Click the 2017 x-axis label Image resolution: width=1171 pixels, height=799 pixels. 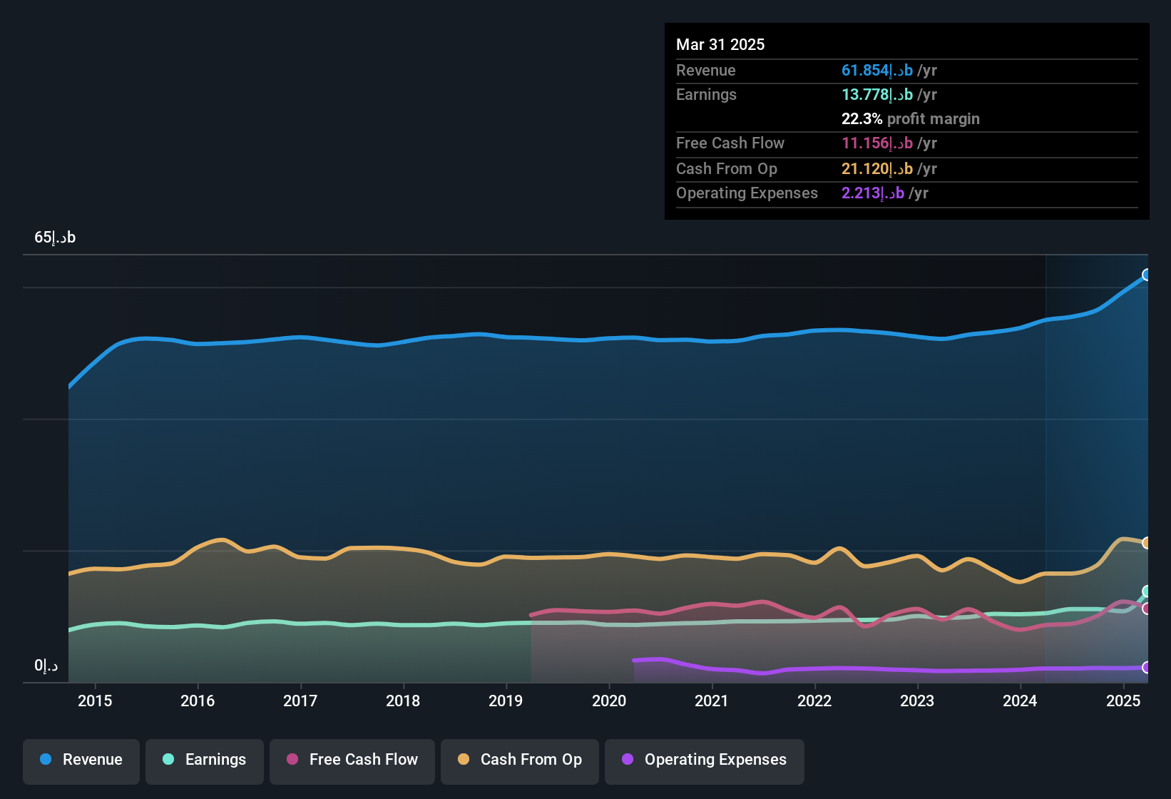(x=300, y=701)
